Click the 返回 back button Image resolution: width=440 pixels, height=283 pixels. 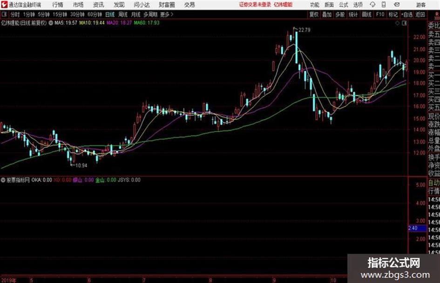pos(420,14)
